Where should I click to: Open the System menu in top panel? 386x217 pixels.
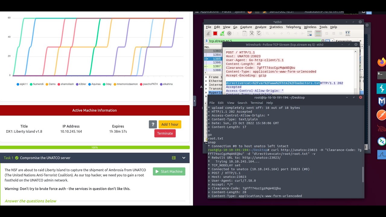pyautogui.click(x=240, y=12)
